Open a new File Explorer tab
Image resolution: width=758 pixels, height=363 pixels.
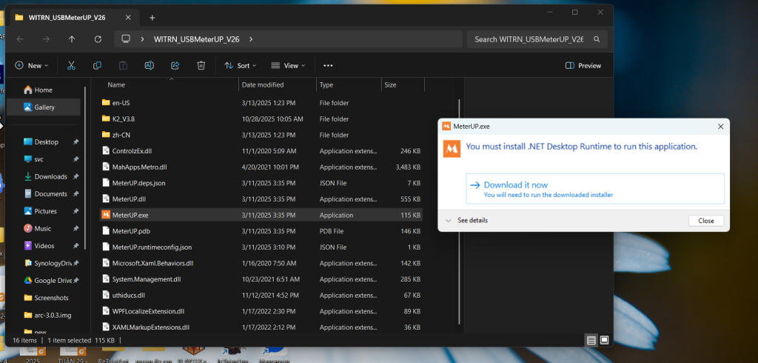tap(152, 17)
